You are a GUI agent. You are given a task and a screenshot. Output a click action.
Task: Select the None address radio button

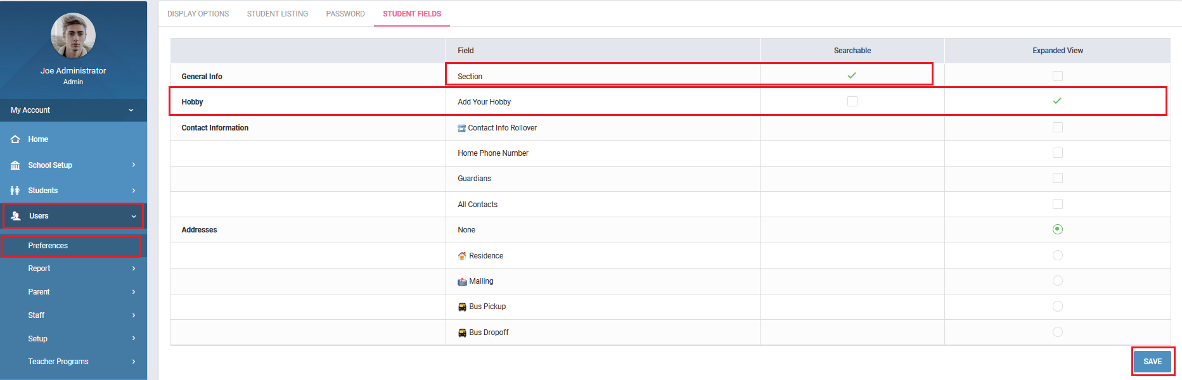1058,229
